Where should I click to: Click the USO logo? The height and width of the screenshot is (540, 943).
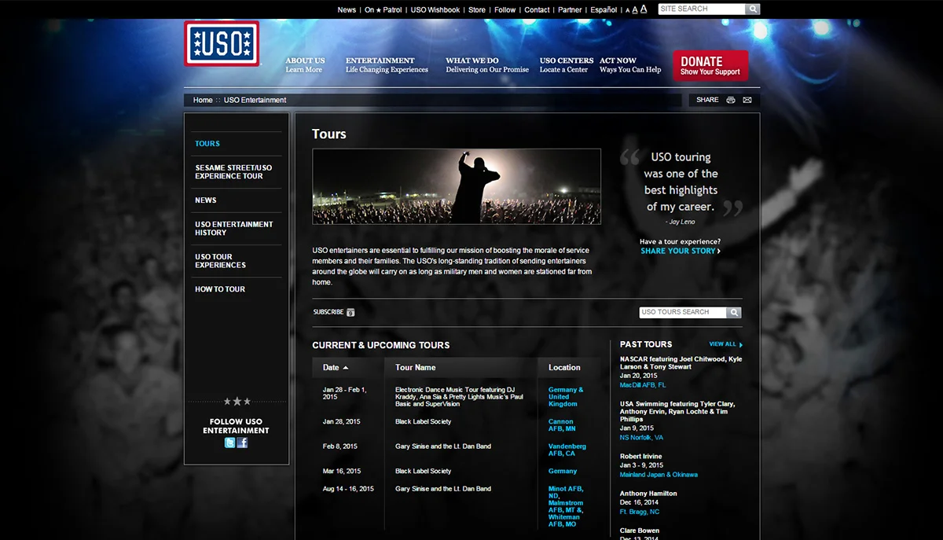coord(222,44)
